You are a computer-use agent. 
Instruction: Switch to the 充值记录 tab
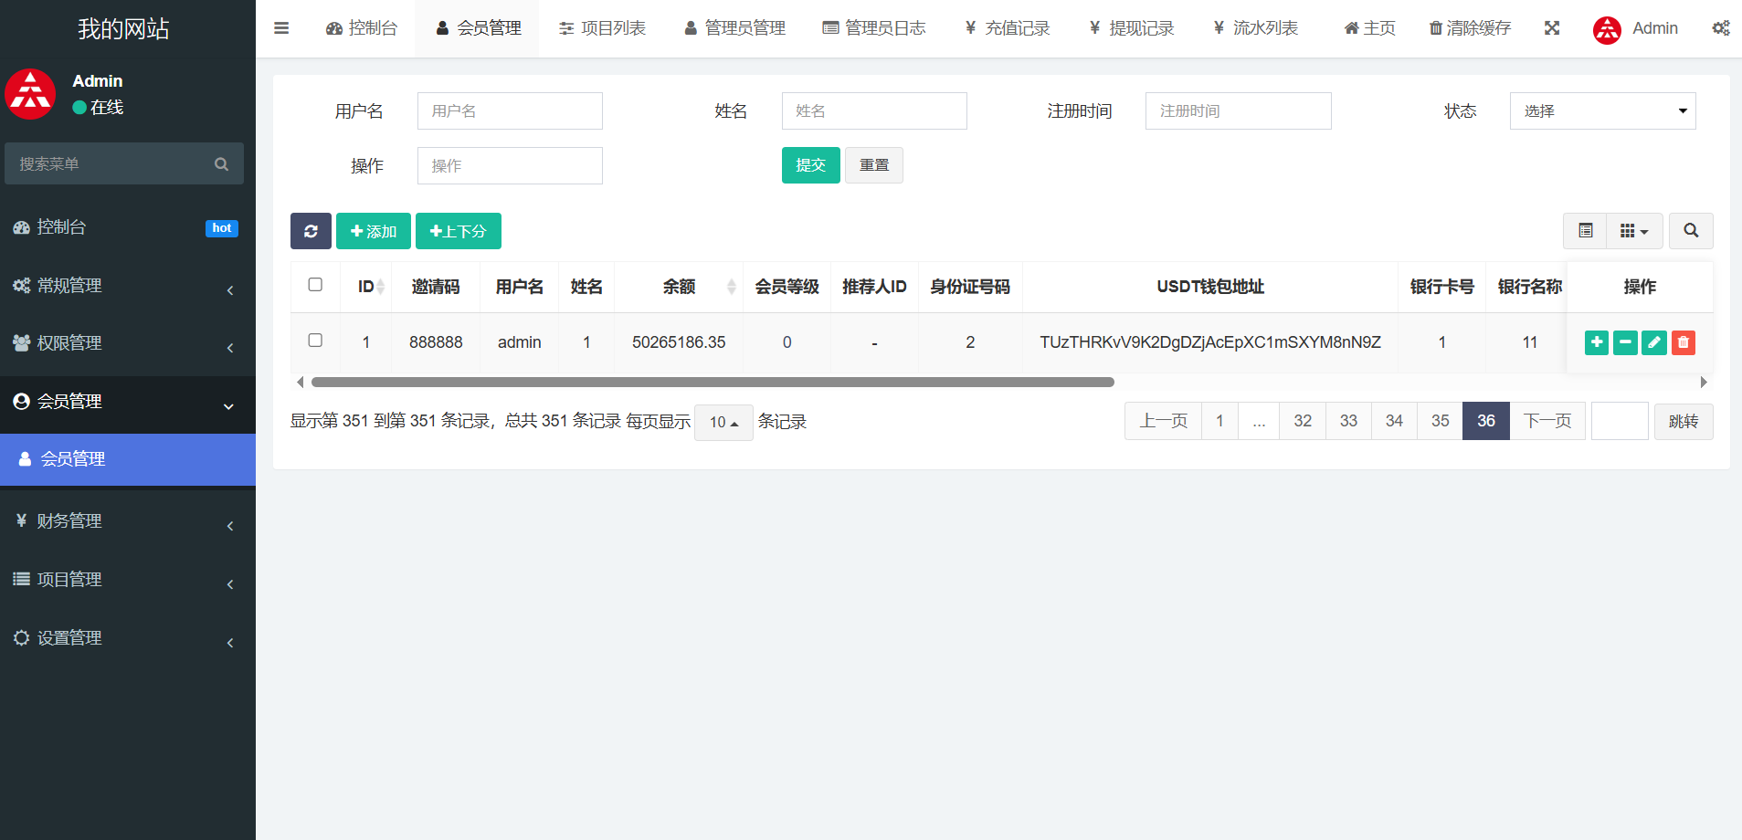click(1008, 28)
